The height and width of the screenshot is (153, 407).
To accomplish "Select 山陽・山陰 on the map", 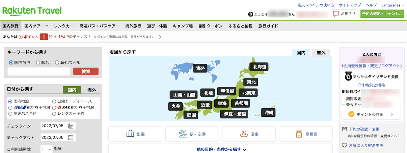I will (x=184, y=95).
